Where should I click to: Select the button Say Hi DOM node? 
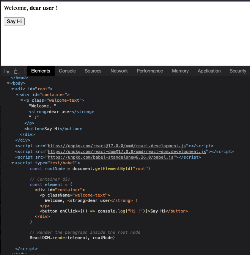53,129
